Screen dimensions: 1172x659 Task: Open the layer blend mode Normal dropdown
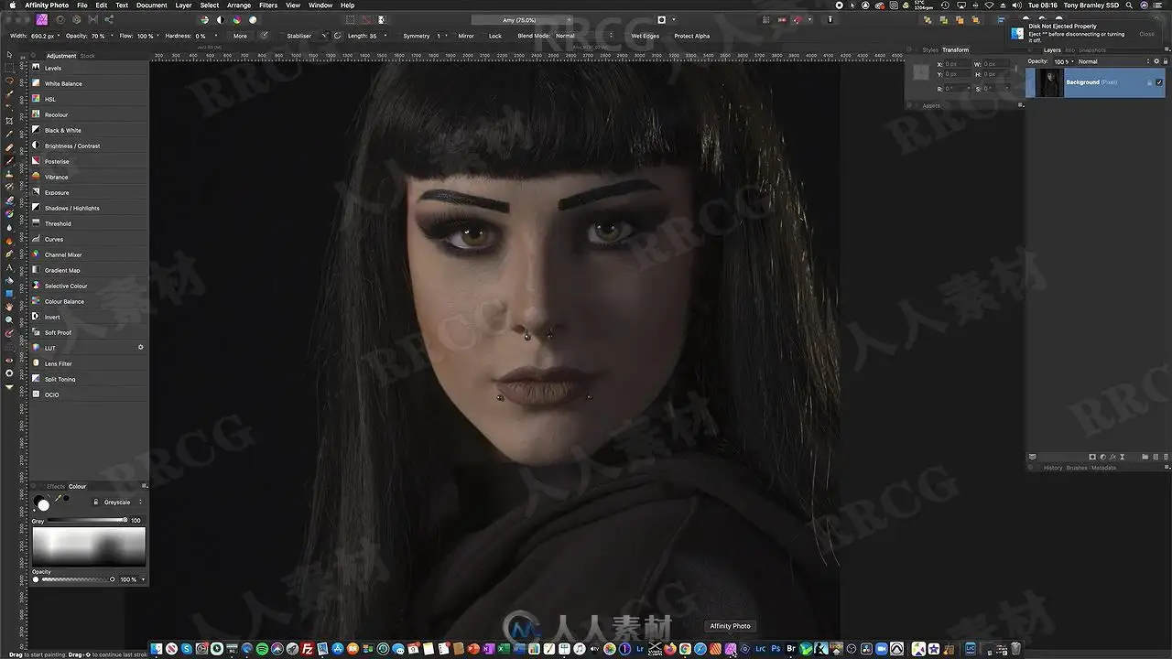[1112, 61]
